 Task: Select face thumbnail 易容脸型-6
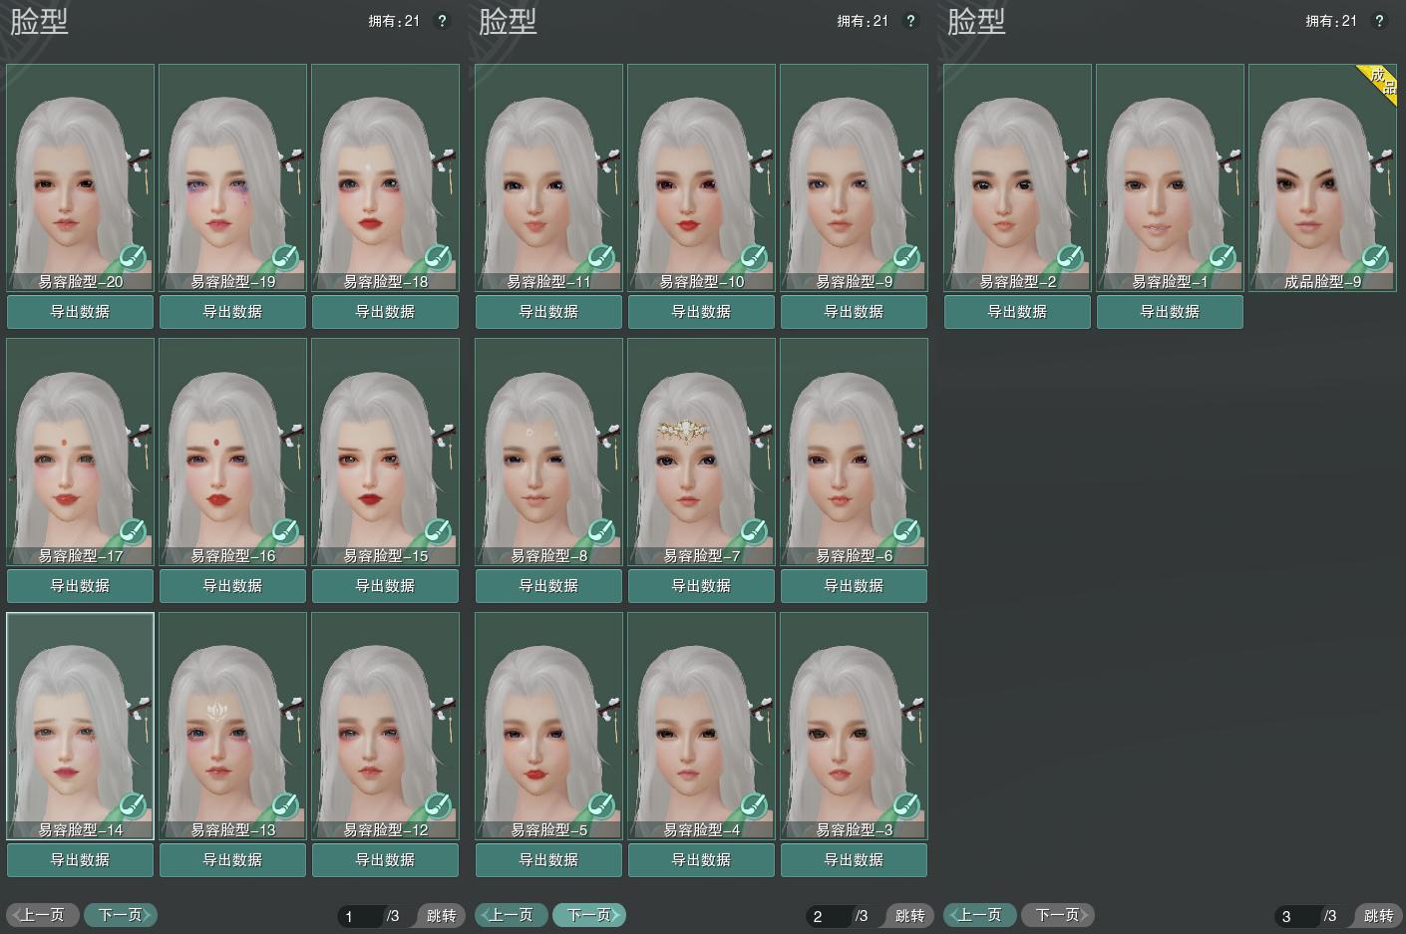(x=854, y=452)
